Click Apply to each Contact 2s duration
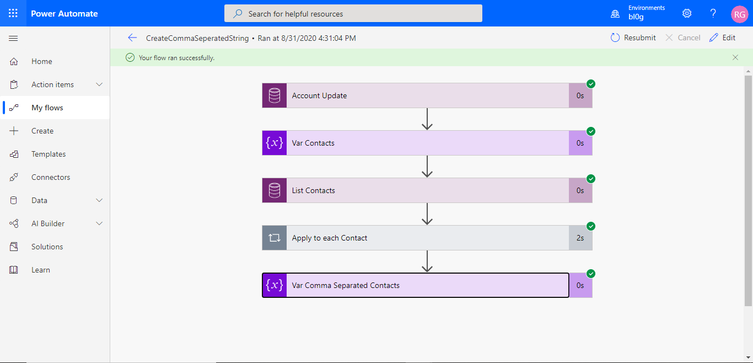753x363 pixels. click(x=580, y=238)
